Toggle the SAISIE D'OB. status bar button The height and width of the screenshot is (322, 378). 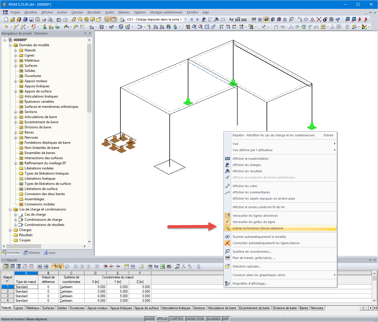coord(195,319)
